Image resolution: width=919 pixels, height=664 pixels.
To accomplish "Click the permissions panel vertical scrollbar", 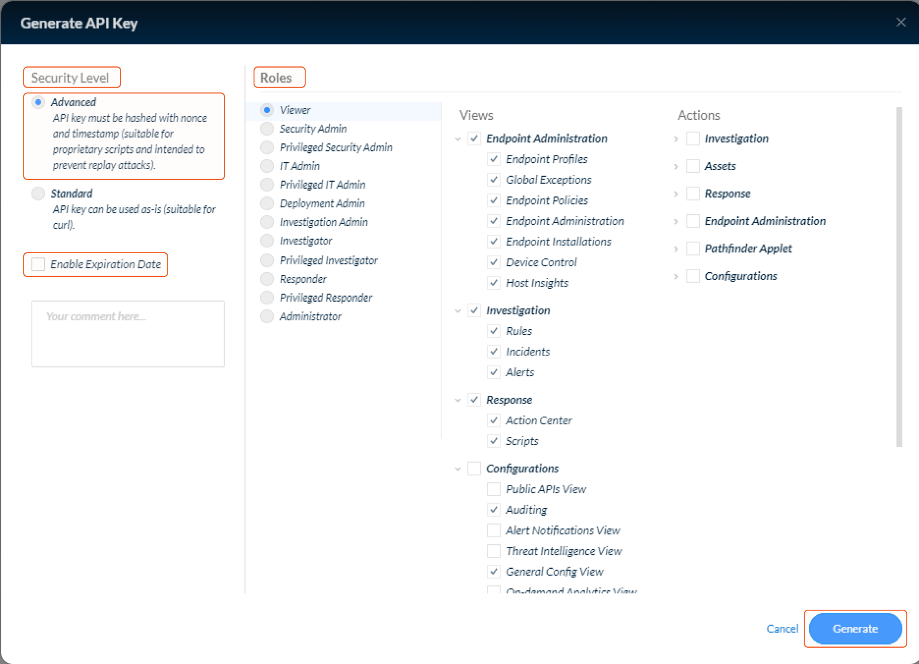I will 899,277.
